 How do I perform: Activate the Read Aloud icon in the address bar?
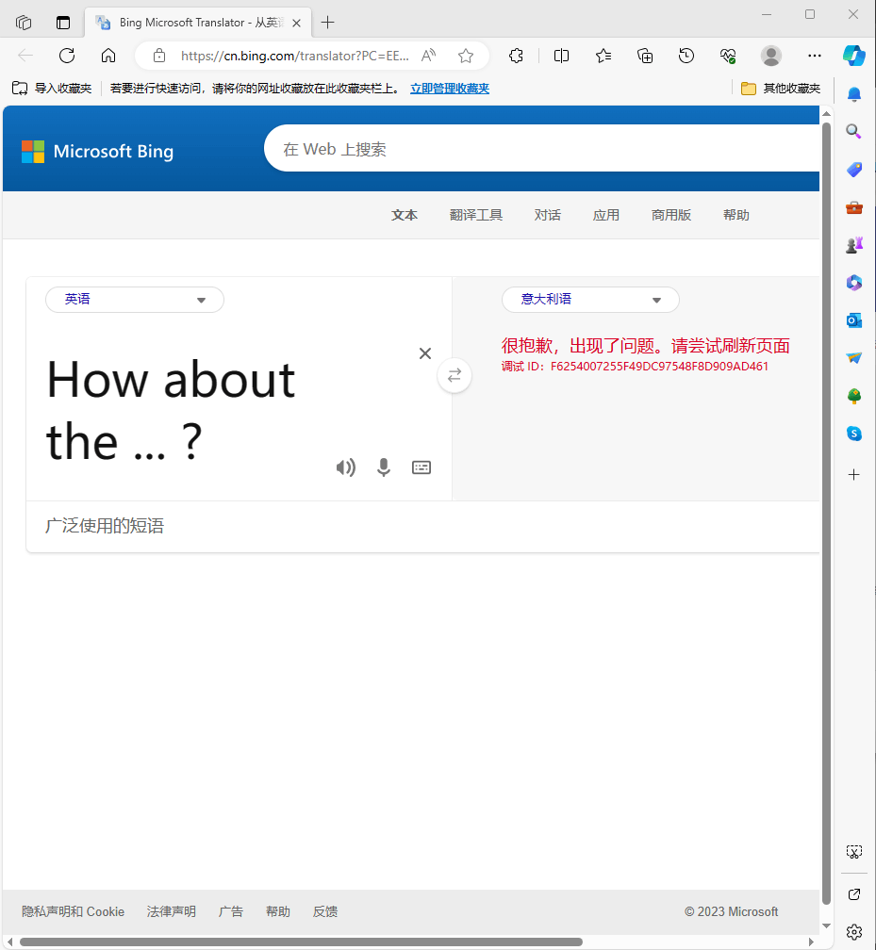point(429,56)
